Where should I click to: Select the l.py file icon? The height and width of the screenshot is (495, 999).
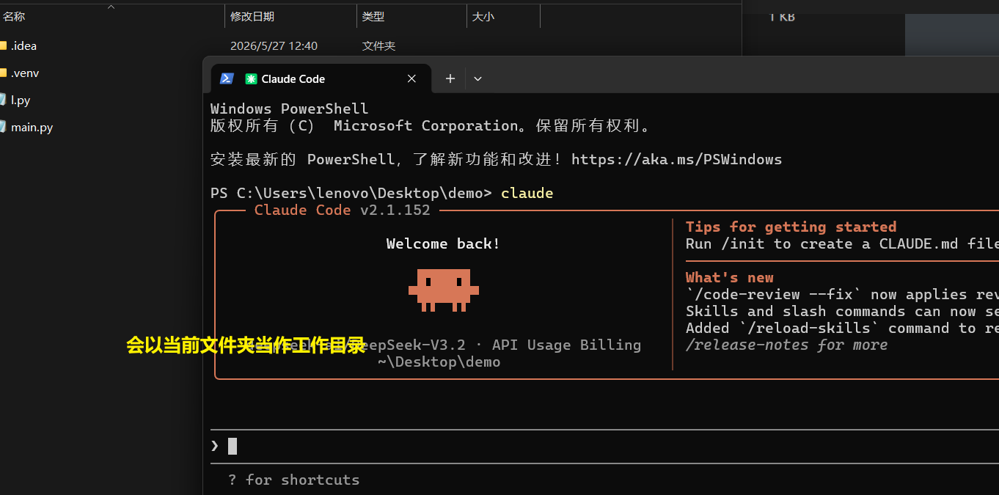(x=2, y=100)
